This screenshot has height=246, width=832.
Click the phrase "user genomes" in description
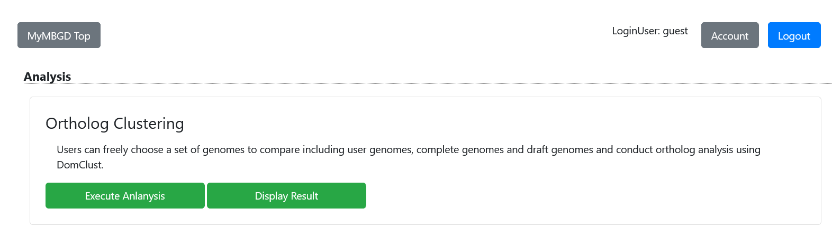click(379, 150)
